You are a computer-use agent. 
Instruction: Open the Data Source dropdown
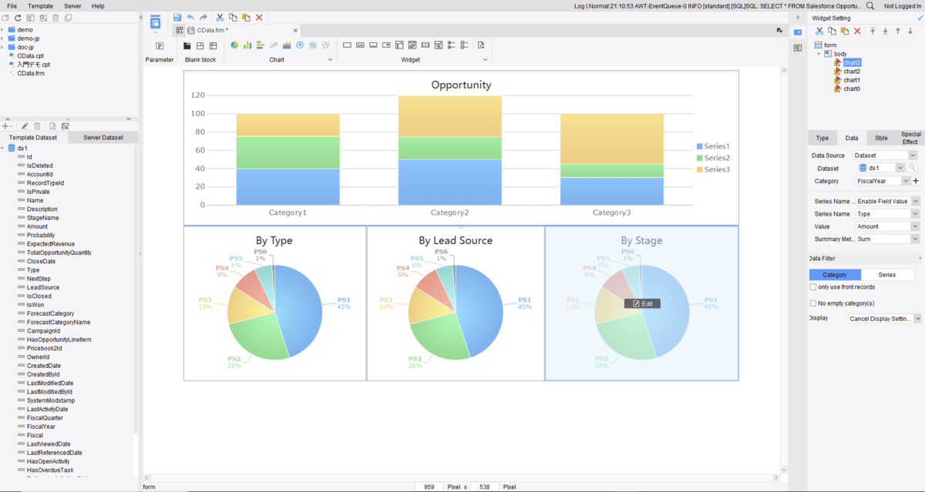click(x=886, y=155)
